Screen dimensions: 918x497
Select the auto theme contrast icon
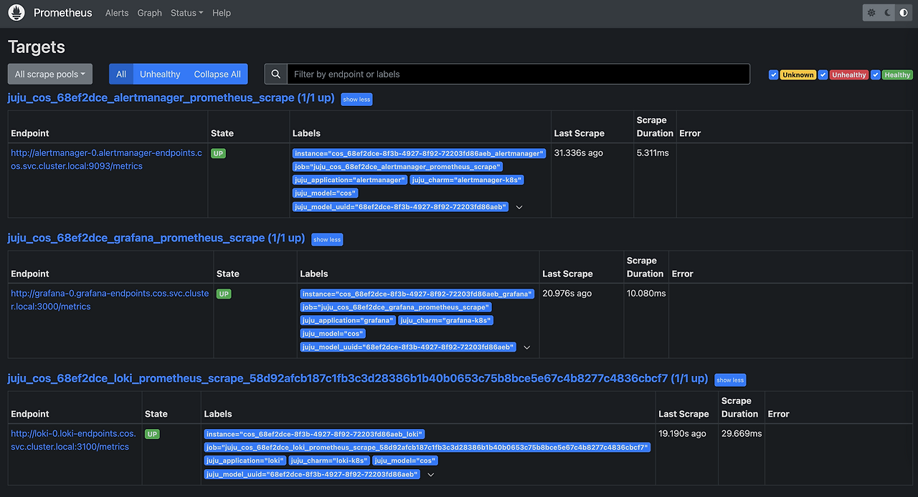903,13
